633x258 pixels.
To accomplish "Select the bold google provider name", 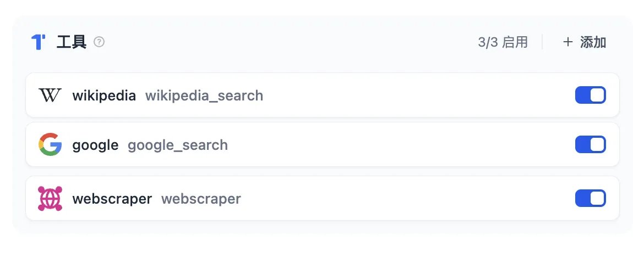I will point(95,145).
